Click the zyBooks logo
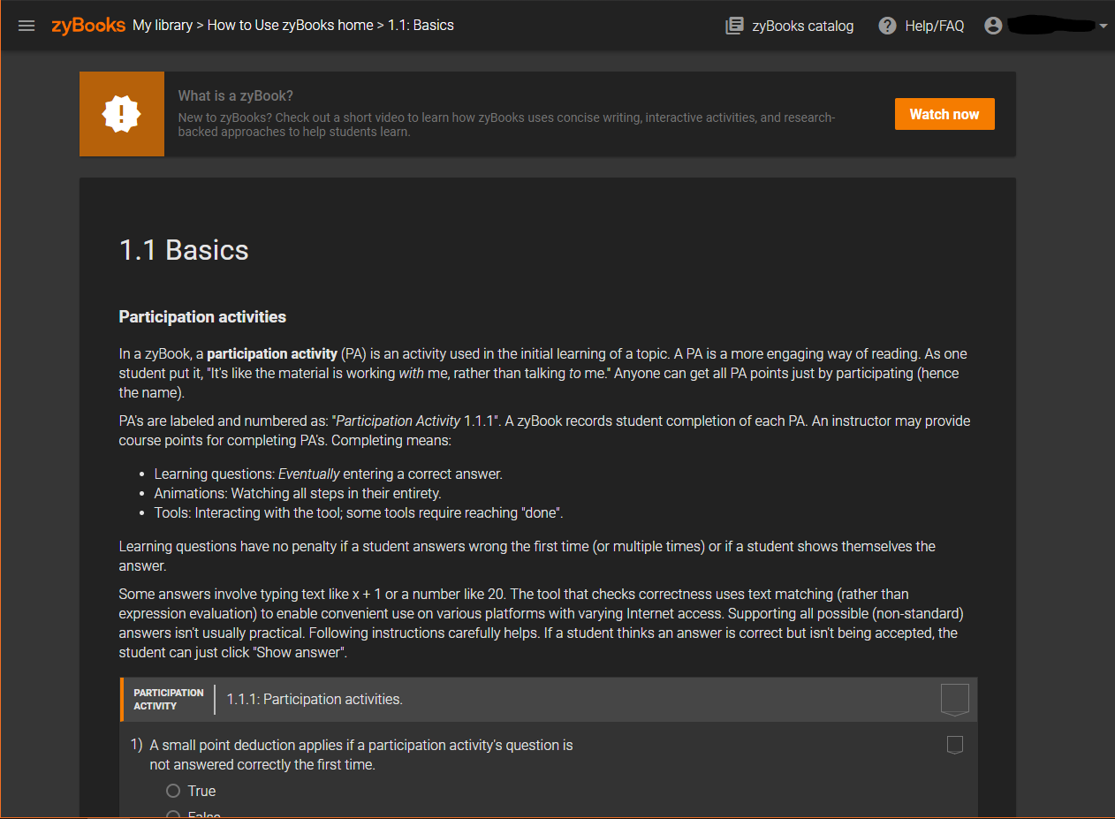 (88, 26)
